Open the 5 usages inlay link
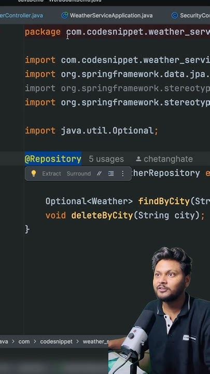The image size is (210, 374). [106, 159]
